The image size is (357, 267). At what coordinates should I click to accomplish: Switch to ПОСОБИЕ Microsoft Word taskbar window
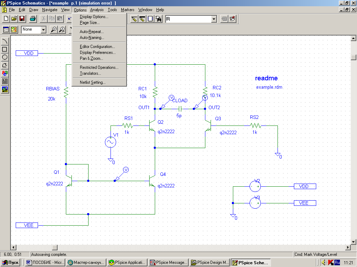pos(45,262)
